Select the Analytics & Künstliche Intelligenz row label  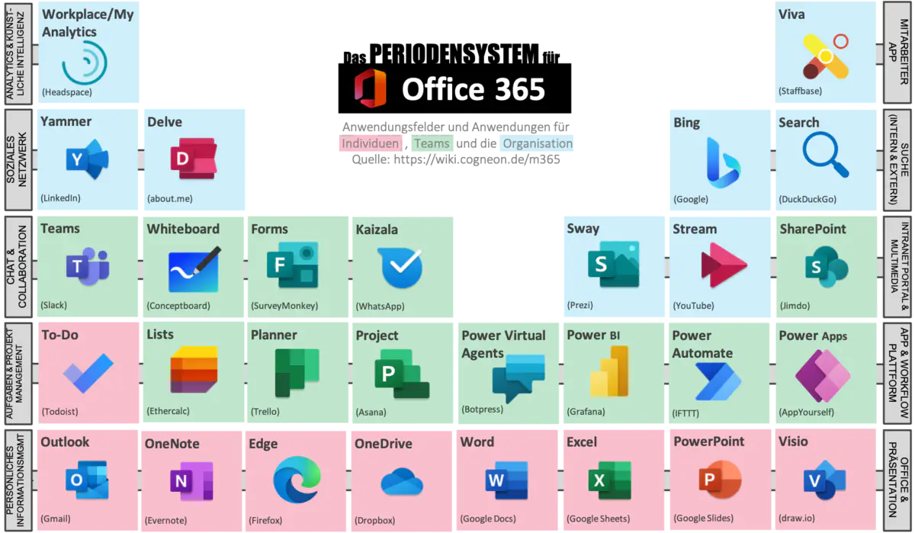pos(17,53)
